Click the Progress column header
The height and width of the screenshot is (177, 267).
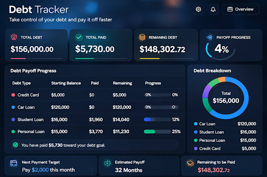coord(153,83)
